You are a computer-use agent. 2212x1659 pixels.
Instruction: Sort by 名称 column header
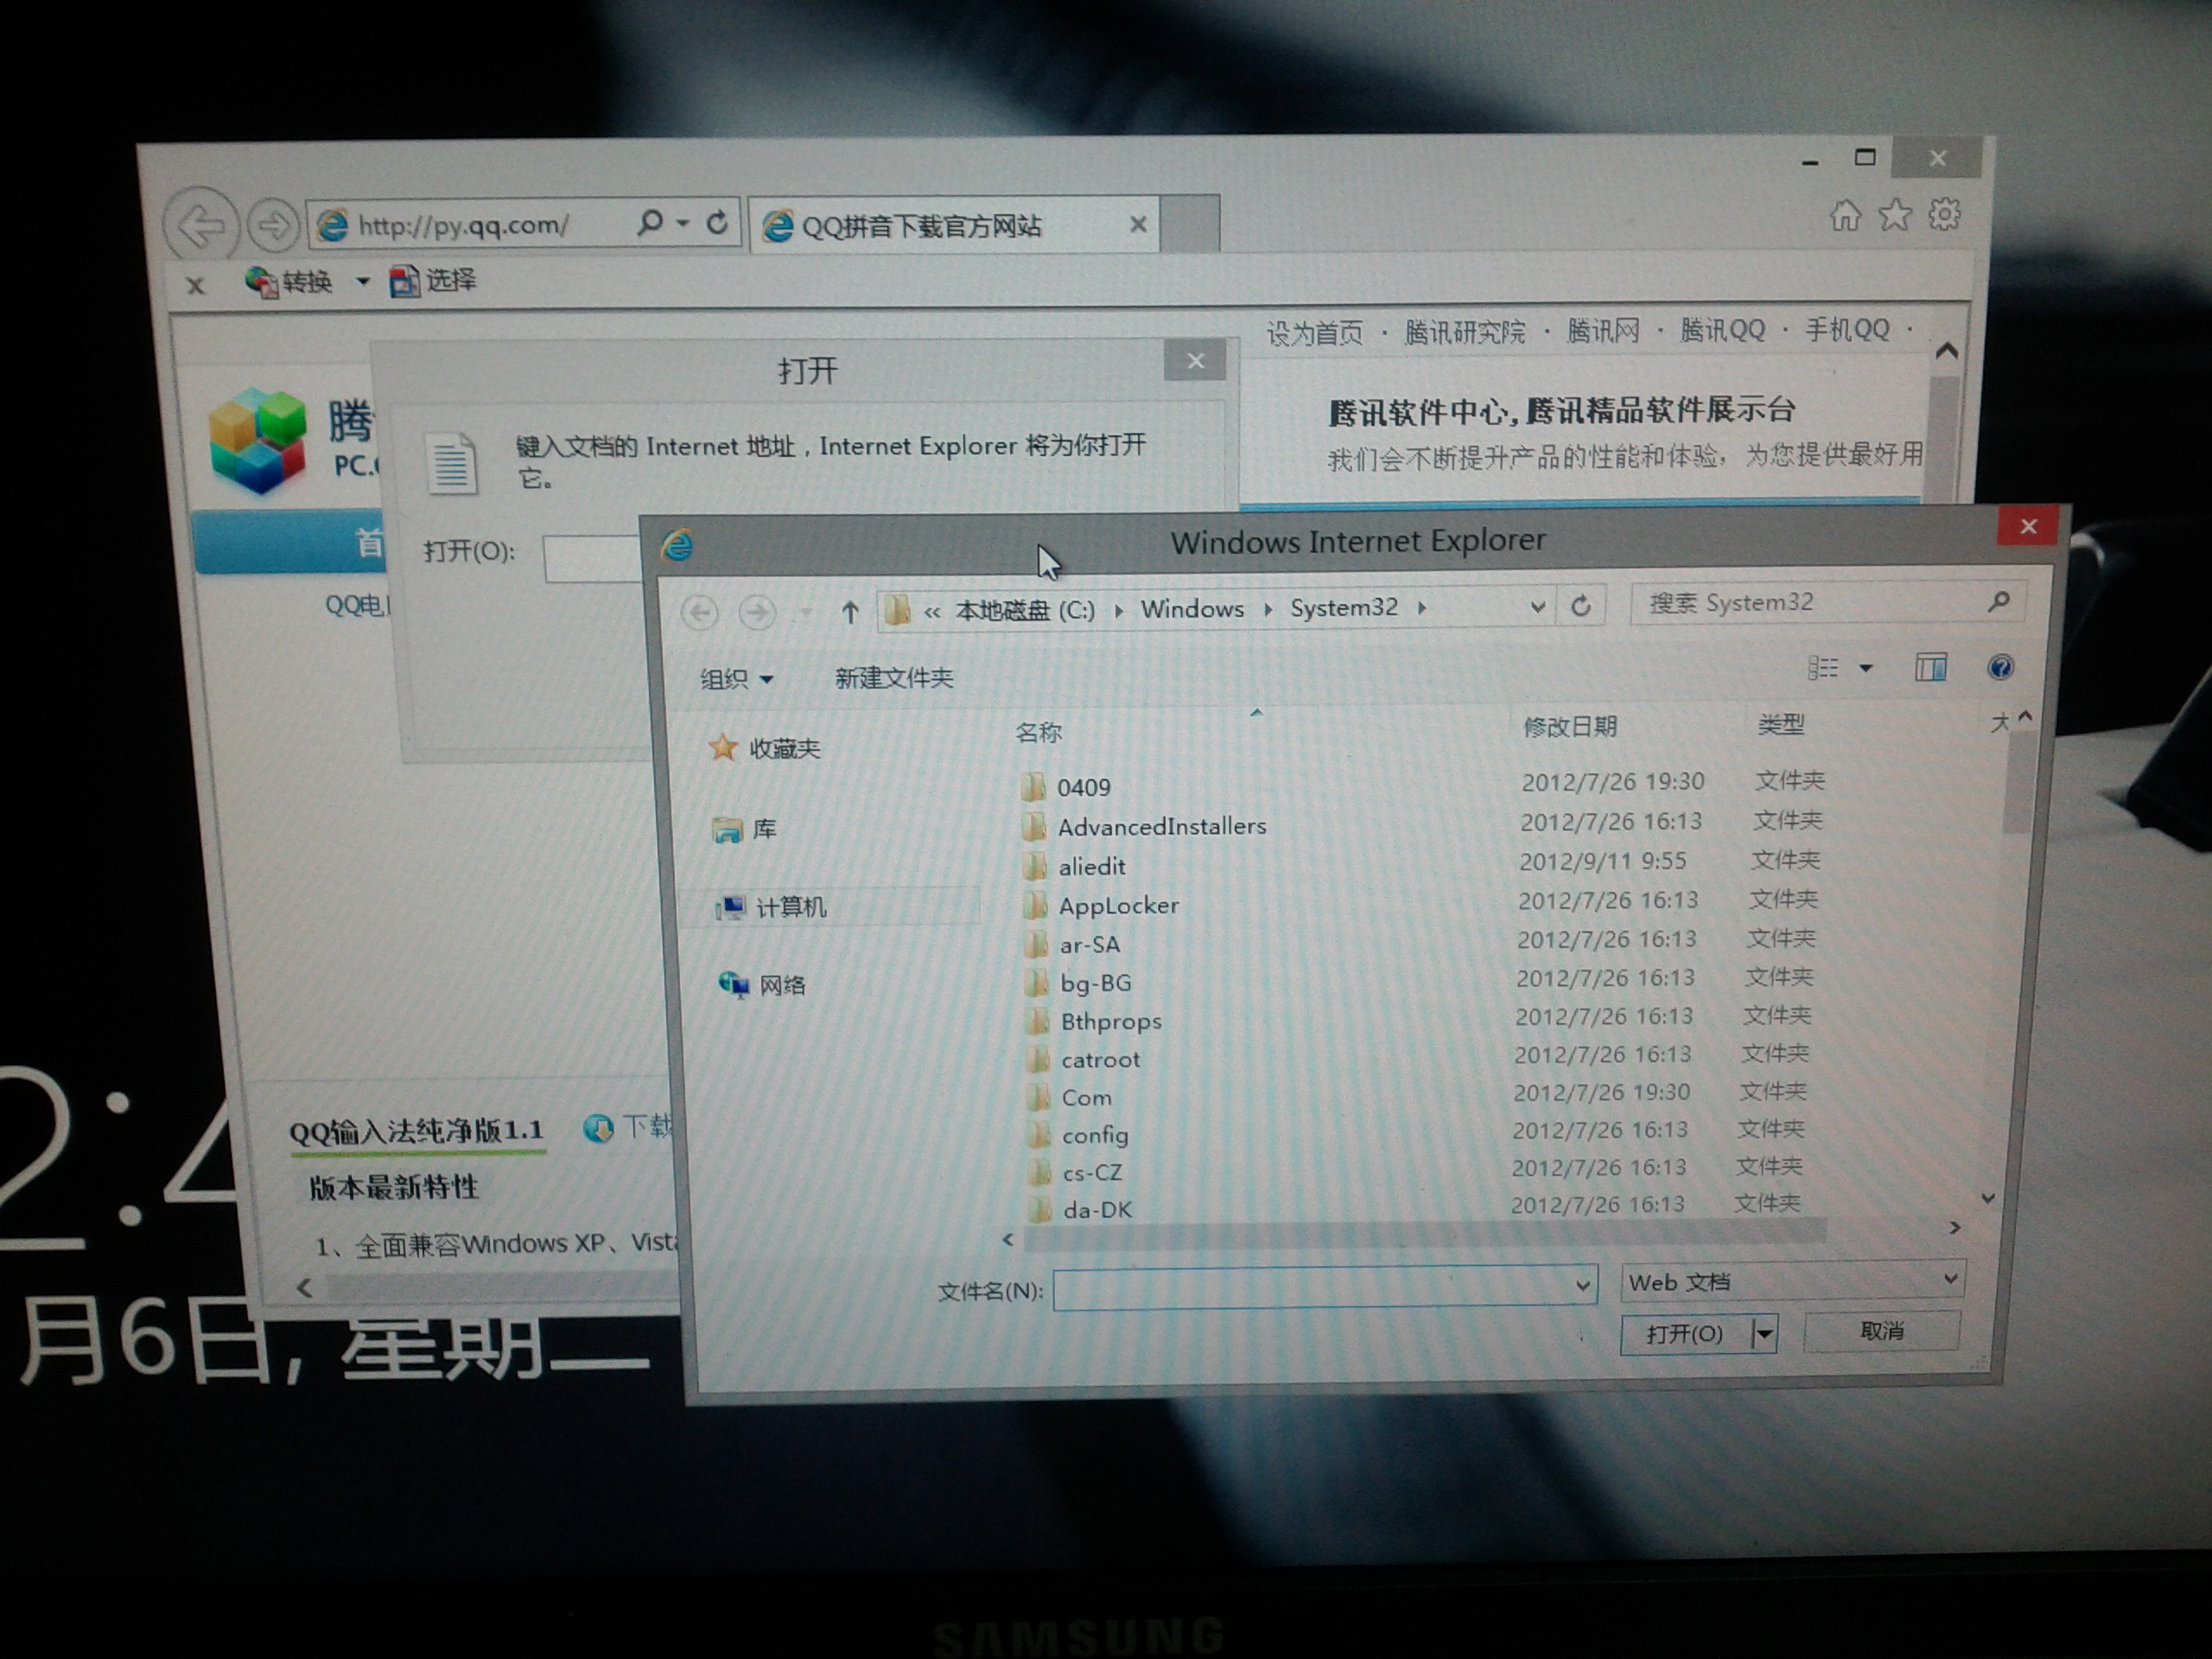pyautogui.click(x=1038, y=732)
